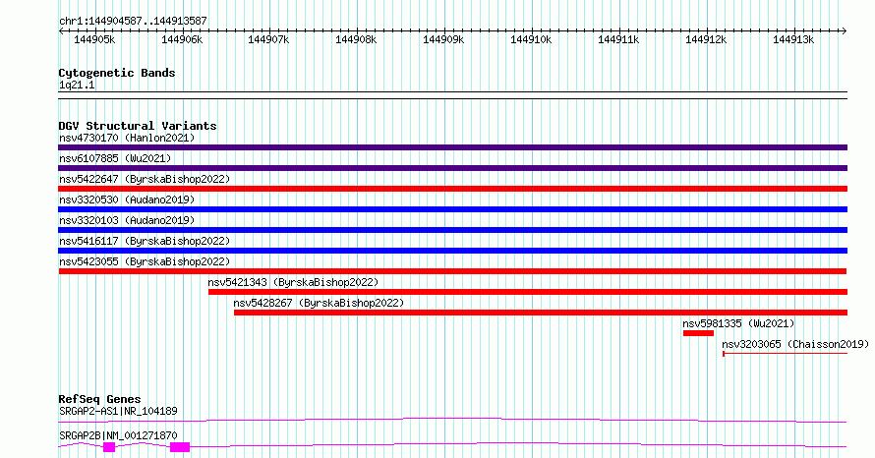Open nsv5416117 (ByrskaBishop2022) label
The width and height of the screenshot is (875, 458).
pos(145,241)
